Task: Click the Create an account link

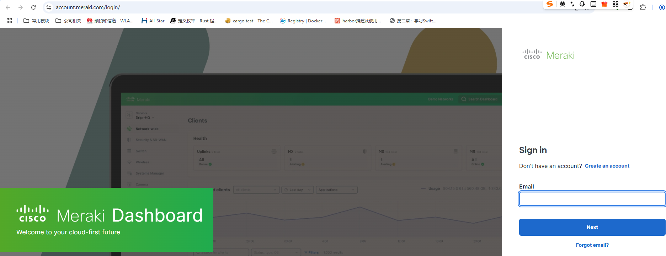Action: (607, 166)
